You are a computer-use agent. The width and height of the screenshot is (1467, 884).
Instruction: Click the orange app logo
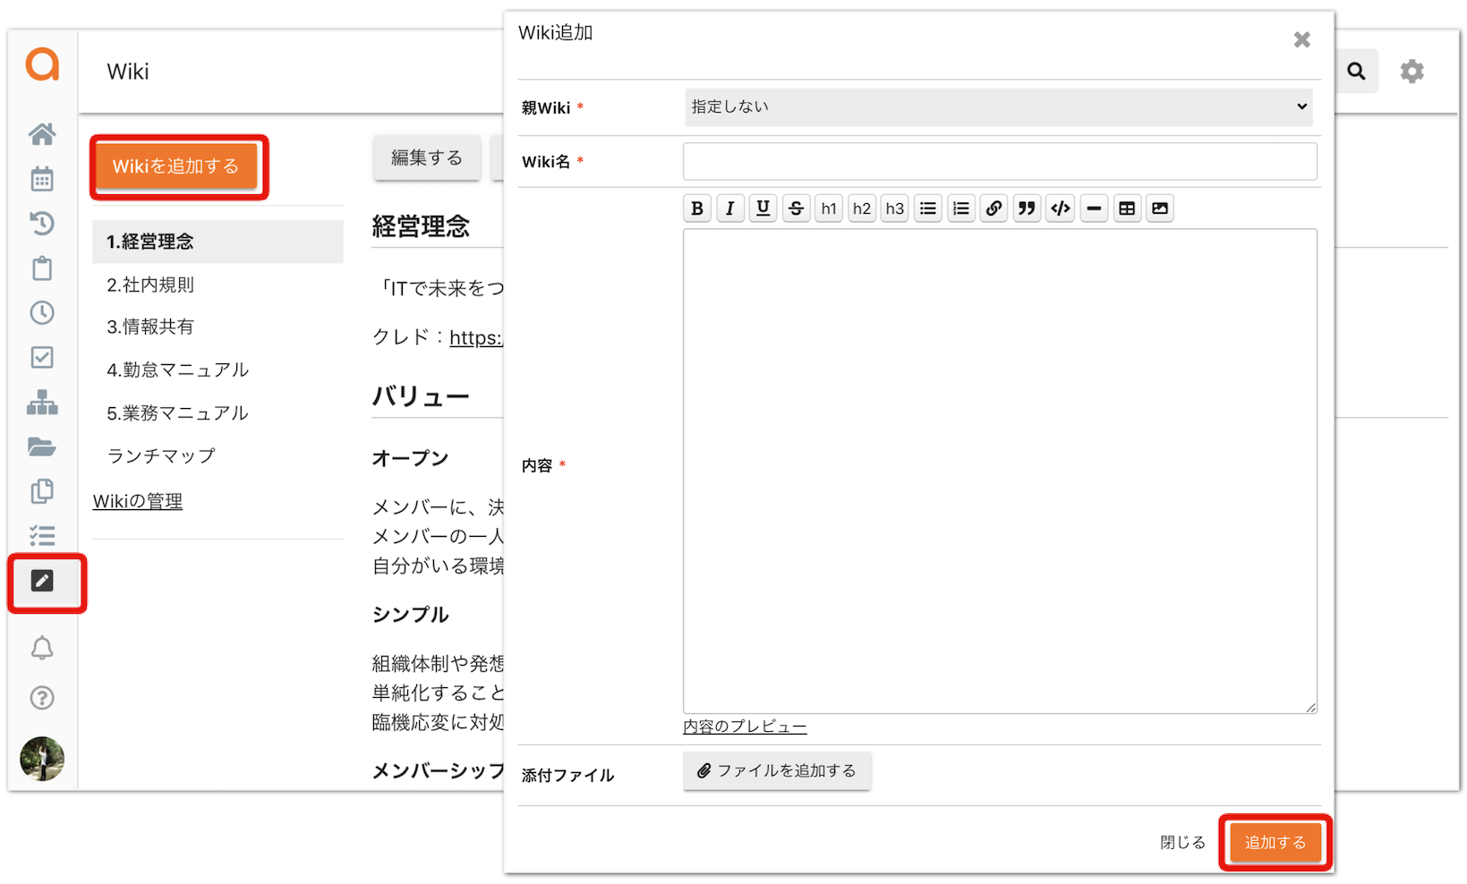[42, 64]
